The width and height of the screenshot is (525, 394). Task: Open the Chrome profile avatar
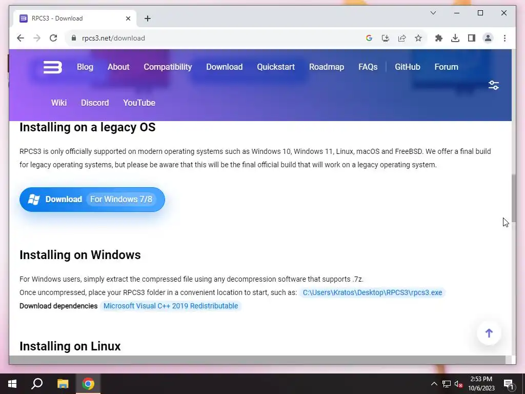click(x=488, y=38)
